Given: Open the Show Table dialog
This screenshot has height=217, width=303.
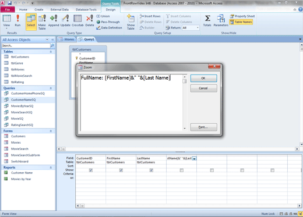Looking at the screenshot, I should [x=131, y=22].
